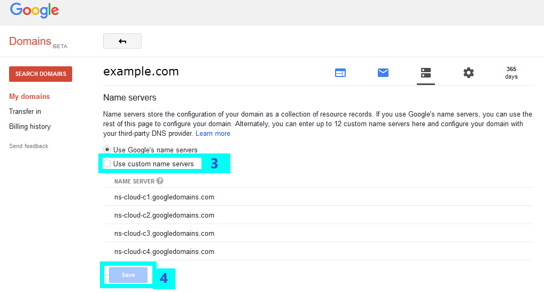Click the back arrow button
Screen dimensions: 544x293
[122, 41]
